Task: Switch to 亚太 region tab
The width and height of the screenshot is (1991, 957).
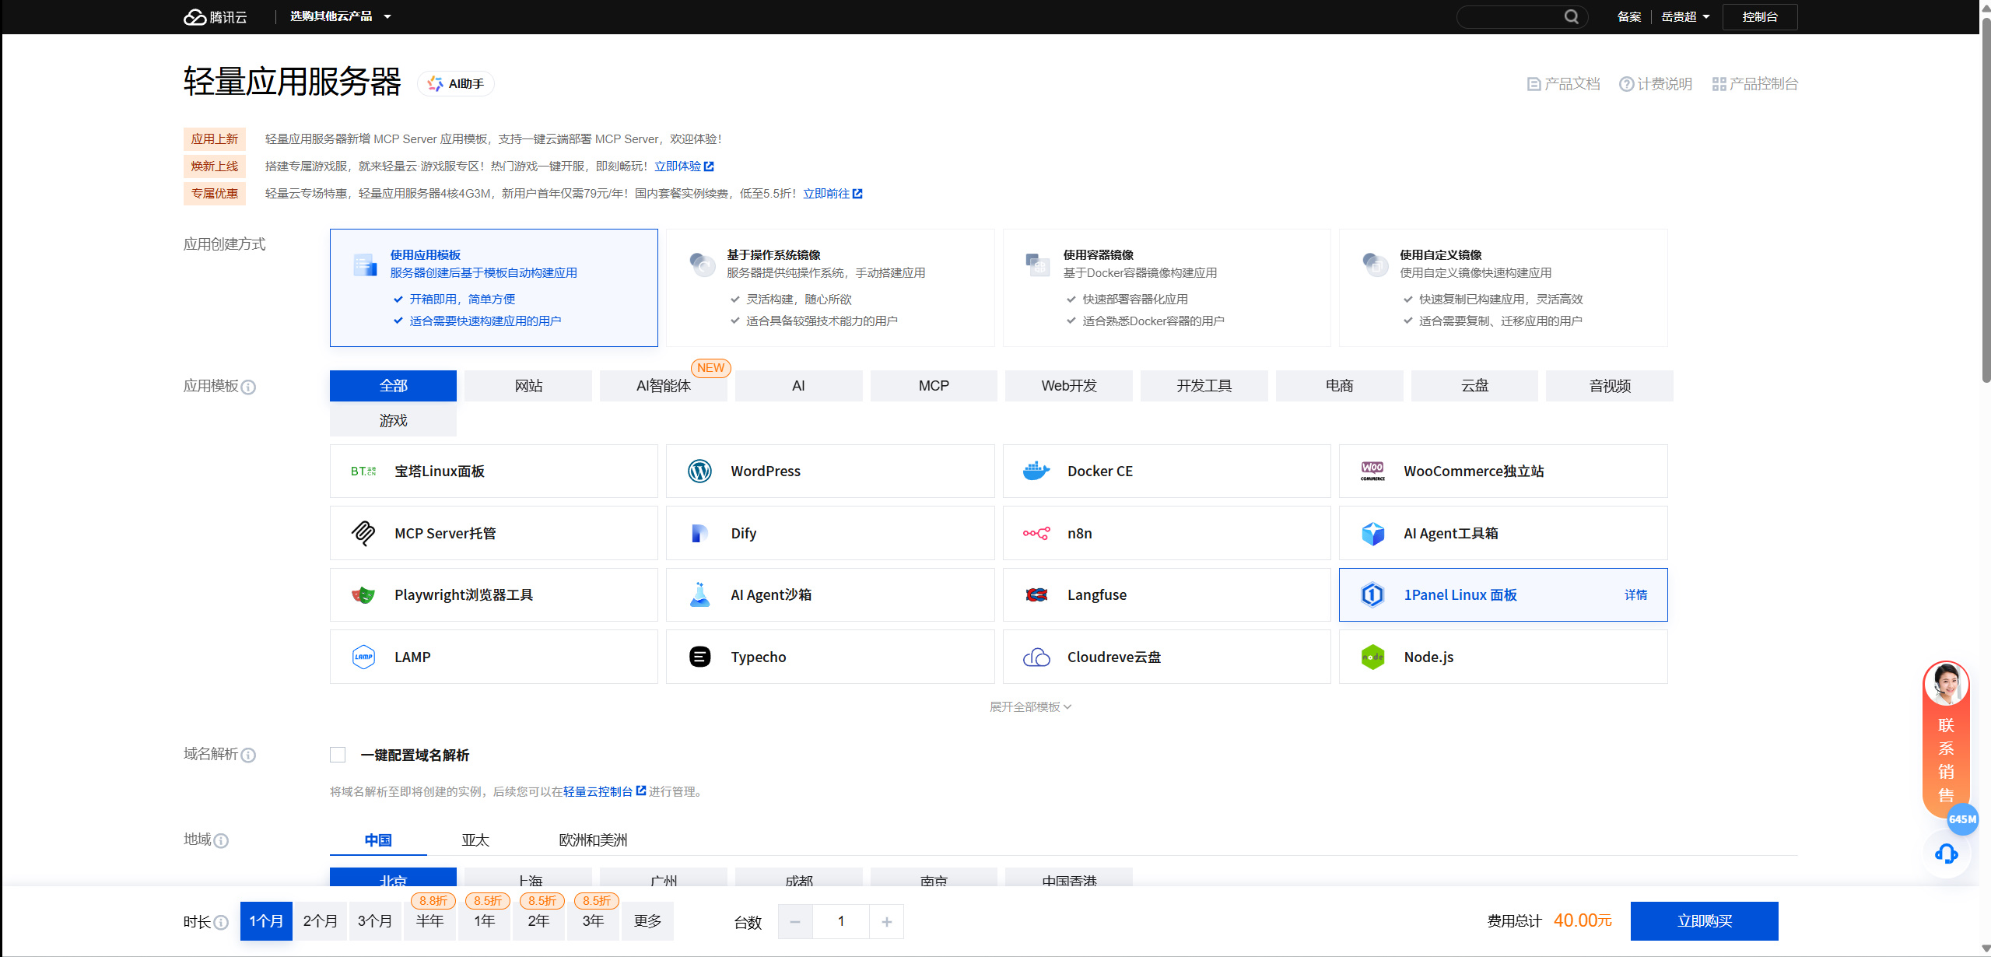Action: tap(475, 840)
